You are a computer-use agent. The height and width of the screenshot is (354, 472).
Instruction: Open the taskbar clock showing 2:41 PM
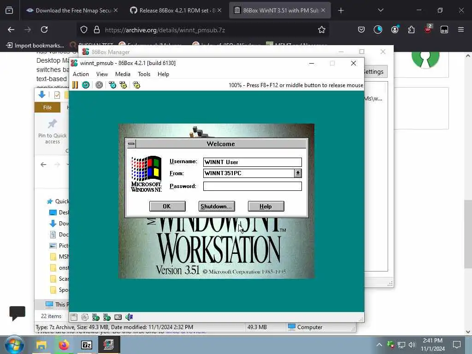(x=432, y=345)
